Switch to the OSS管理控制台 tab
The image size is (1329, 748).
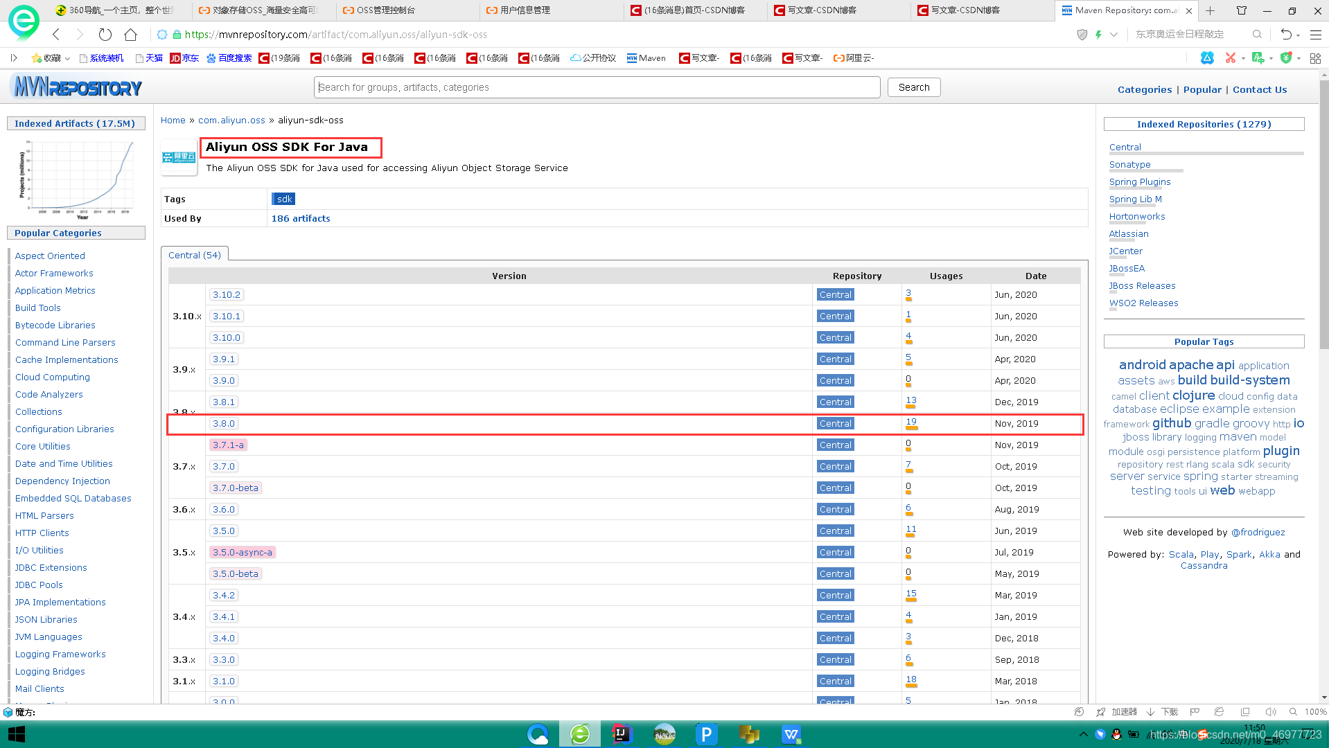(x=407, y=10)
